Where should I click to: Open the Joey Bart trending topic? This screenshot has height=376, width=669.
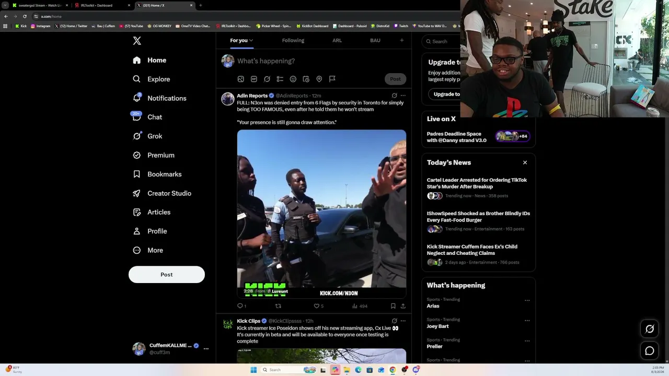pos(437,326)
